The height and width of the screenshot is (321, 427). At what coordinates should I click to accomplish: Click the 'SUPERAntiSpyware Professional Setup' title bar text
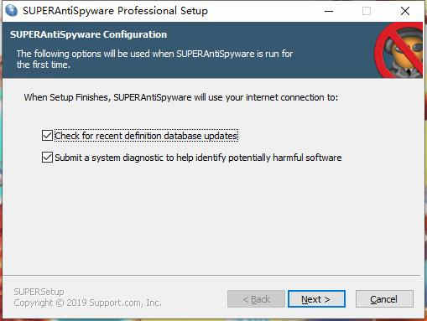click(x=115, y=11)
